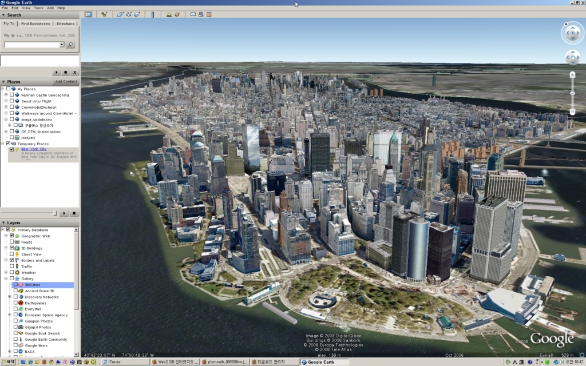Expand the Weather layer node

[6, 273]
